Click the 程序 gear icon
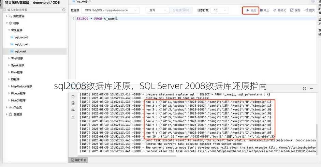This screenshot has height=167, width=321. [x=11, y=23]
